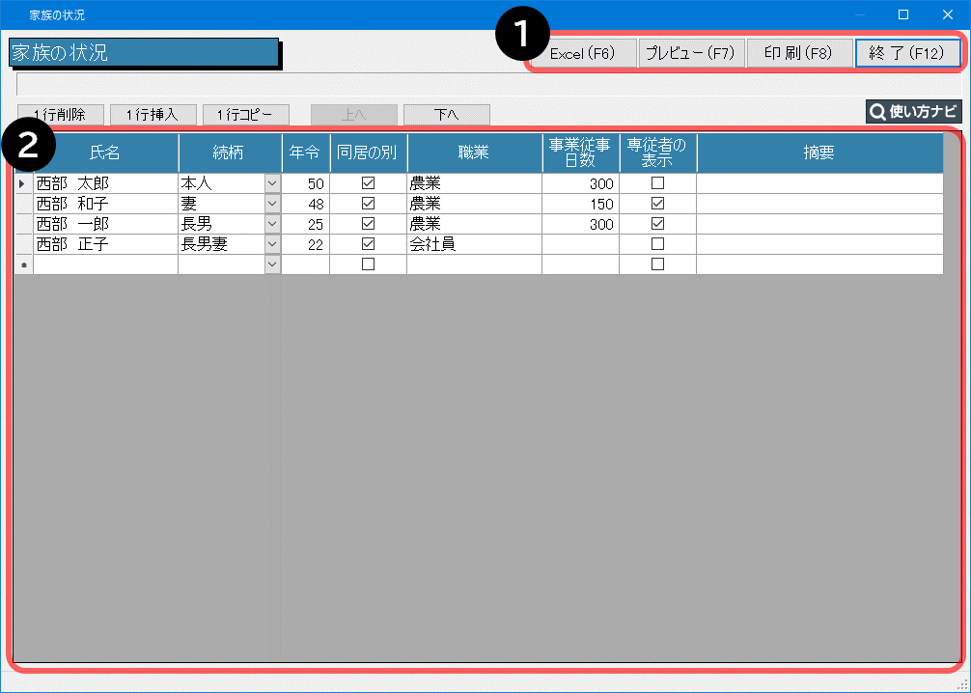Click the Excel (F6) export button
971x693 pixels.
(582, 53)
